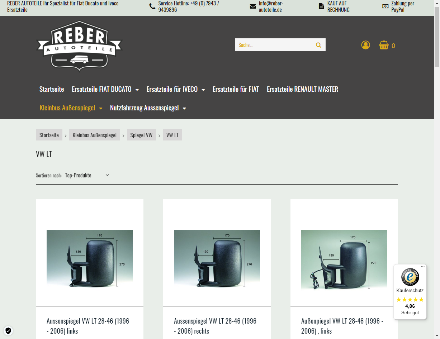Click the Service Hotline phone number
440x339 pixels.
click(189, 6)
